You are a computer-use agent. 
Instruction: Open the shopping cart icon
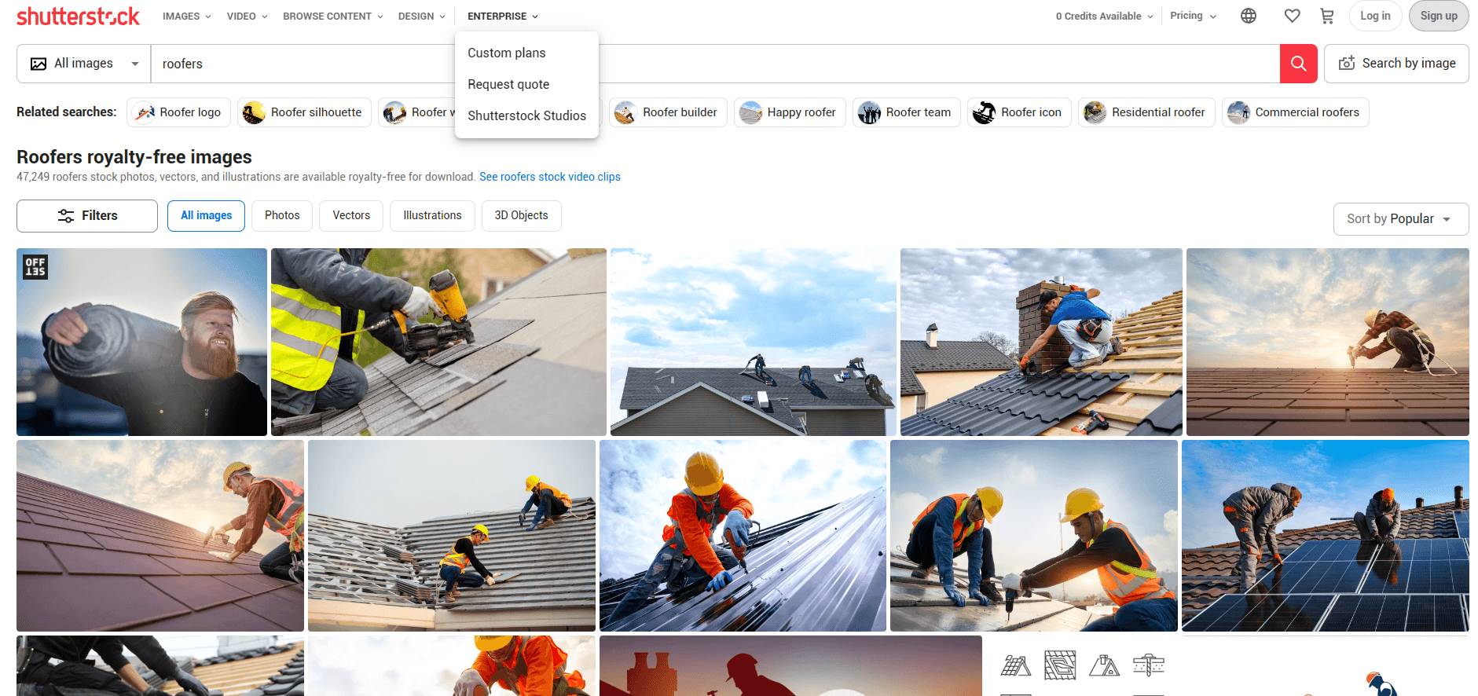[1327, 16]
